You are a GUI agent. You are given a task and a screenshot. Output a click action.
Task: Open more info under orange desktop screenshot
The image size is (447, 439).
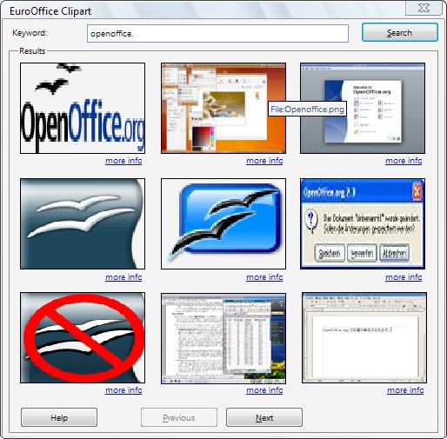264,161
